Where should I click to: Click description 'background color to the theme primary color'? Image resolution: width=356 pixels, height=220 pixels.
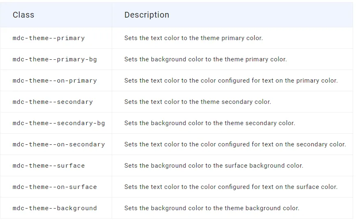tap(205, 59)
